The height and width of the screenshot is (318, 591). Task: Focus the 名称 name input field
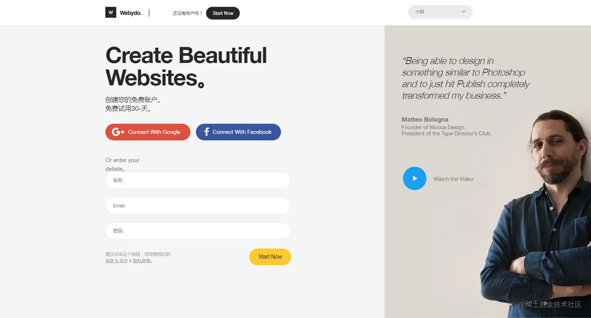click(198, 180)
